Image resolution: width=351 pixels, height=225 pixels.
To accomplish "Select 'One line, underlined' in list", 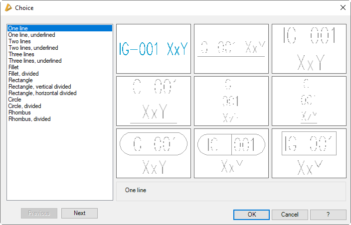I will coord(32,35).
